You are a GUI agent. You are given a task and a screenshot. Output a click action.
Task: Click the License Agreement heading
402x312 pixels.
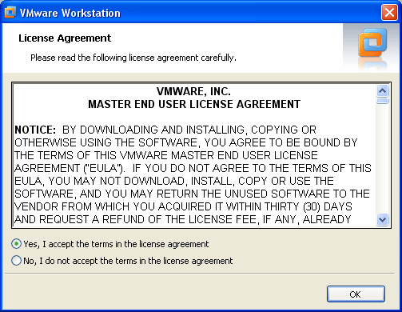click(x=65, y=38)
